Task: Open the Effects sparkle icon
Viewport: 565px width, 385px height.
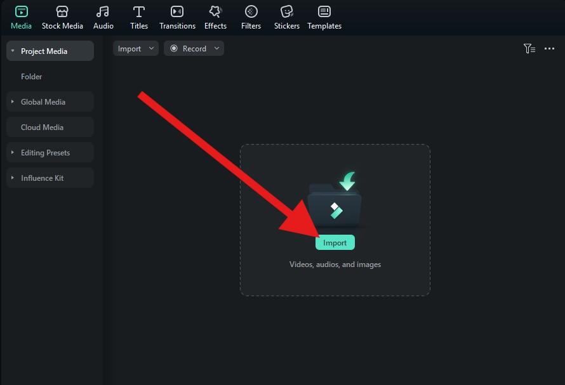Action: (215, 11)
